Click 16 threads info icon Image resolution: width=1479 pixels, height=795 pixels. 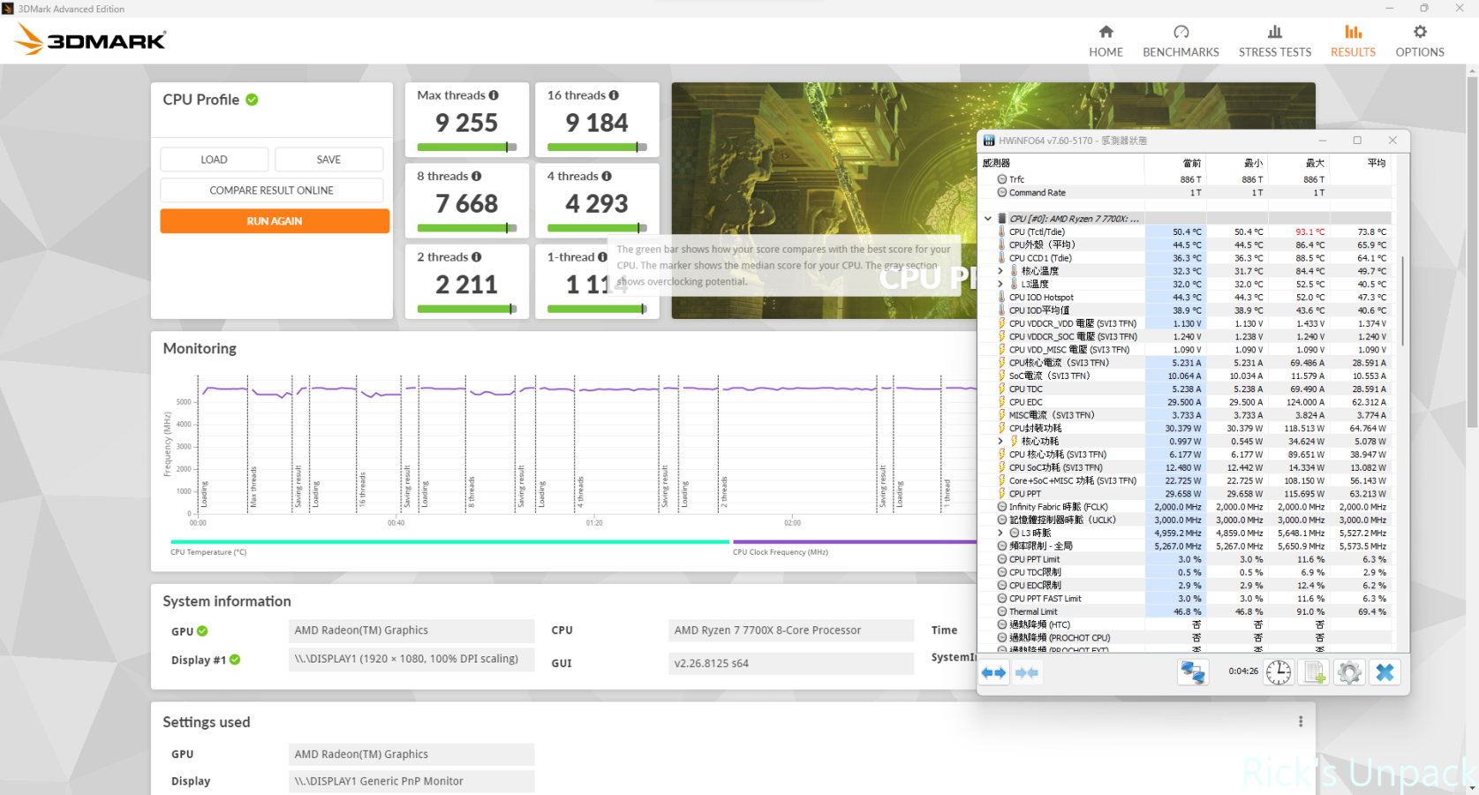(x=614, y=95)
